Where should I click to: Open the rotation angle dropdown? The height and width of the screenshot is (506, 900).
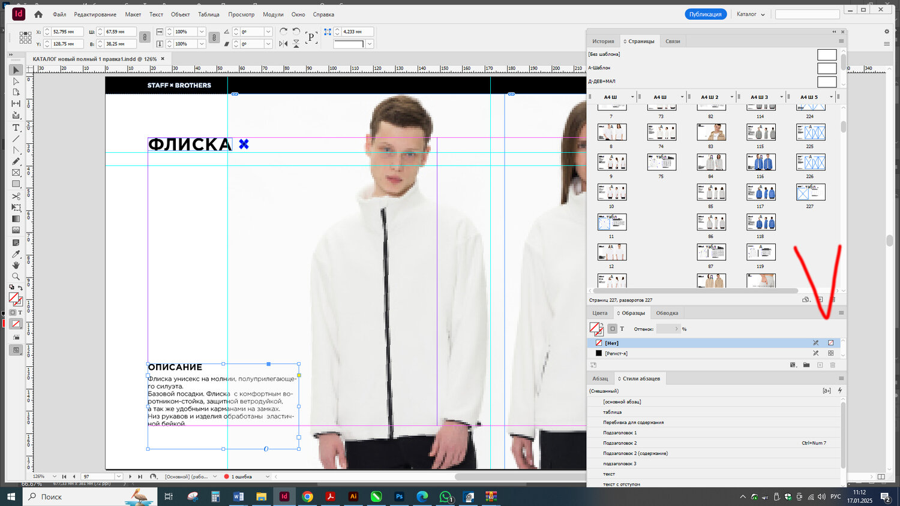[268, 32]
